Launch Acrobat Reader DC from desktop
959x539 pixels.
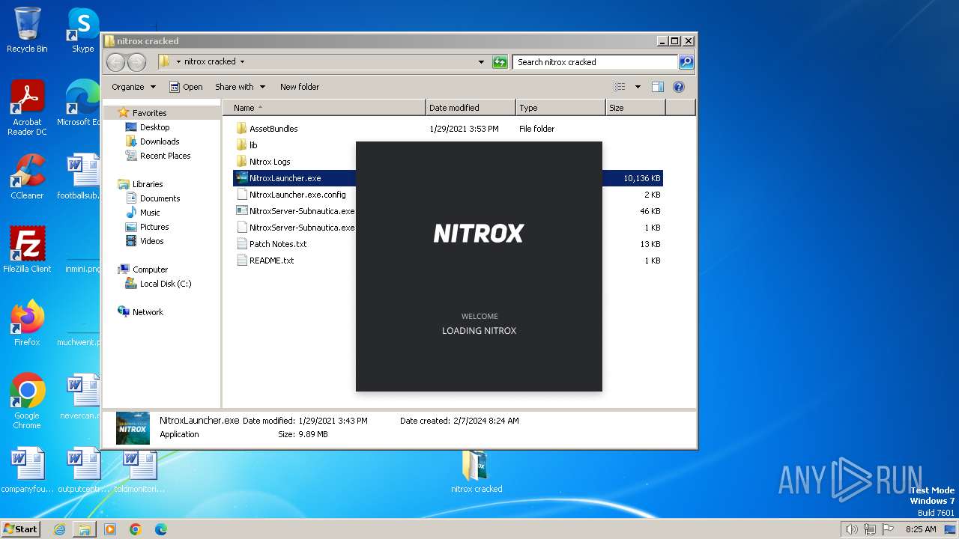click(27, 107)
